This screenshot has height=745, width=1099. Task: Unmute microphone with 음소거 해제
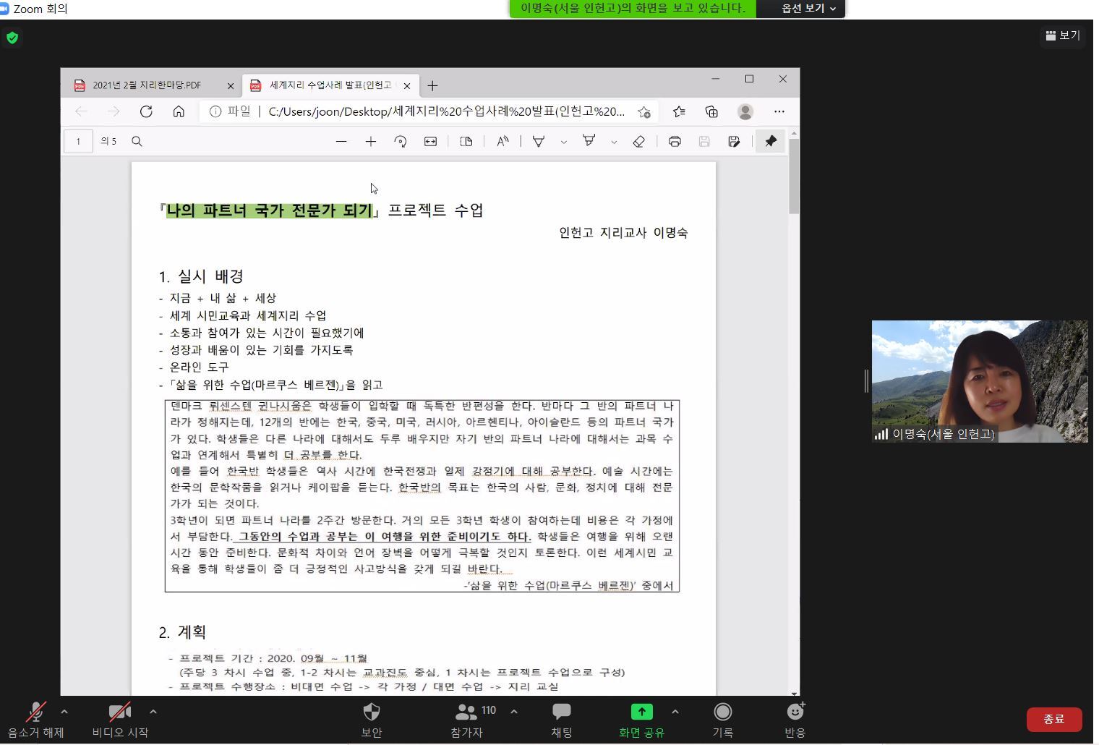pos(35,712)
